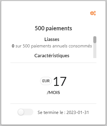Click the "500" number in the title
107x126 pixels.
click(39, 28)
